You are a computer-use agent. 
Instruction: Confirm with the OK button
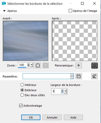point(31,117)
